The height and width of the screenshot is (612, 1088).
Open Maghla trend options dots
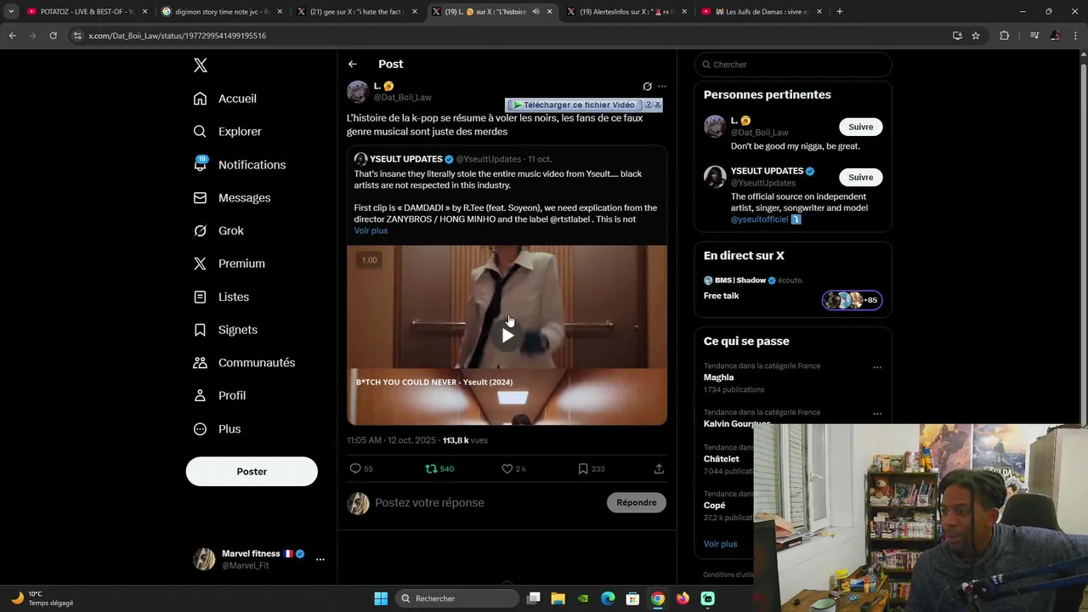877,368
